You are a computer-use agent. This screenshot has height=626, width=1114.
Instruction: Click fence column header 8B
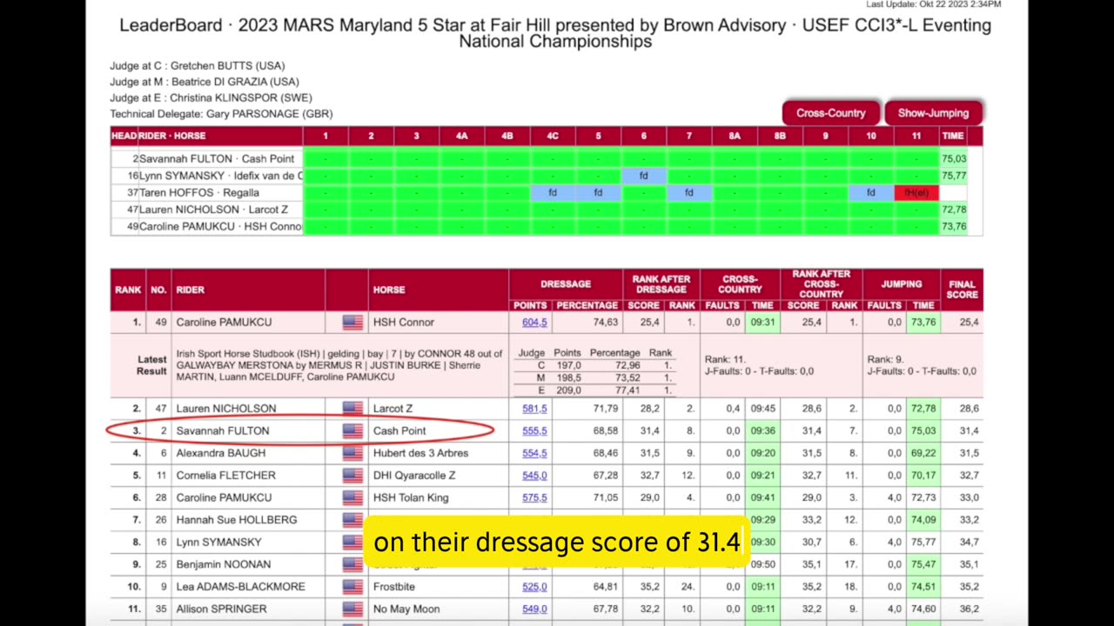pyautogui.click(x=780, y=136)
